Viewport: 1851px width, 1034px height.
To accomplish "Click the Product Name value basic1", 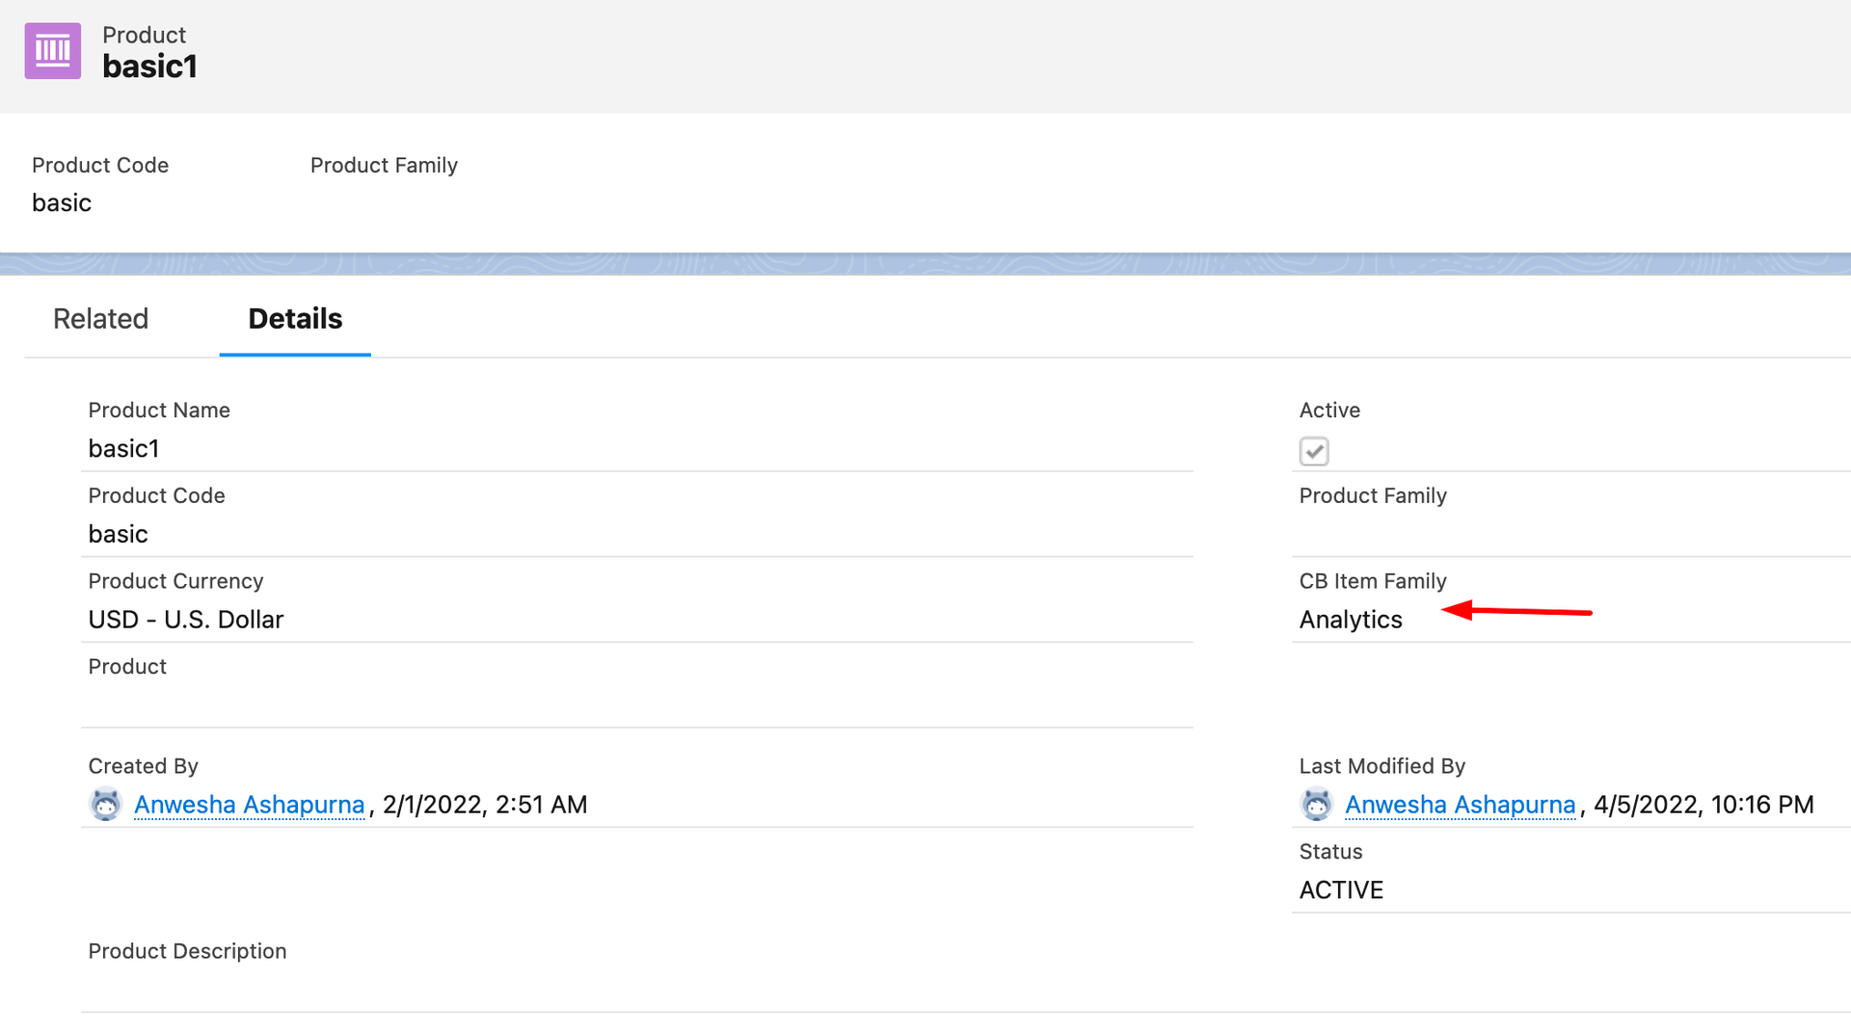I will (x=123, y=449).
